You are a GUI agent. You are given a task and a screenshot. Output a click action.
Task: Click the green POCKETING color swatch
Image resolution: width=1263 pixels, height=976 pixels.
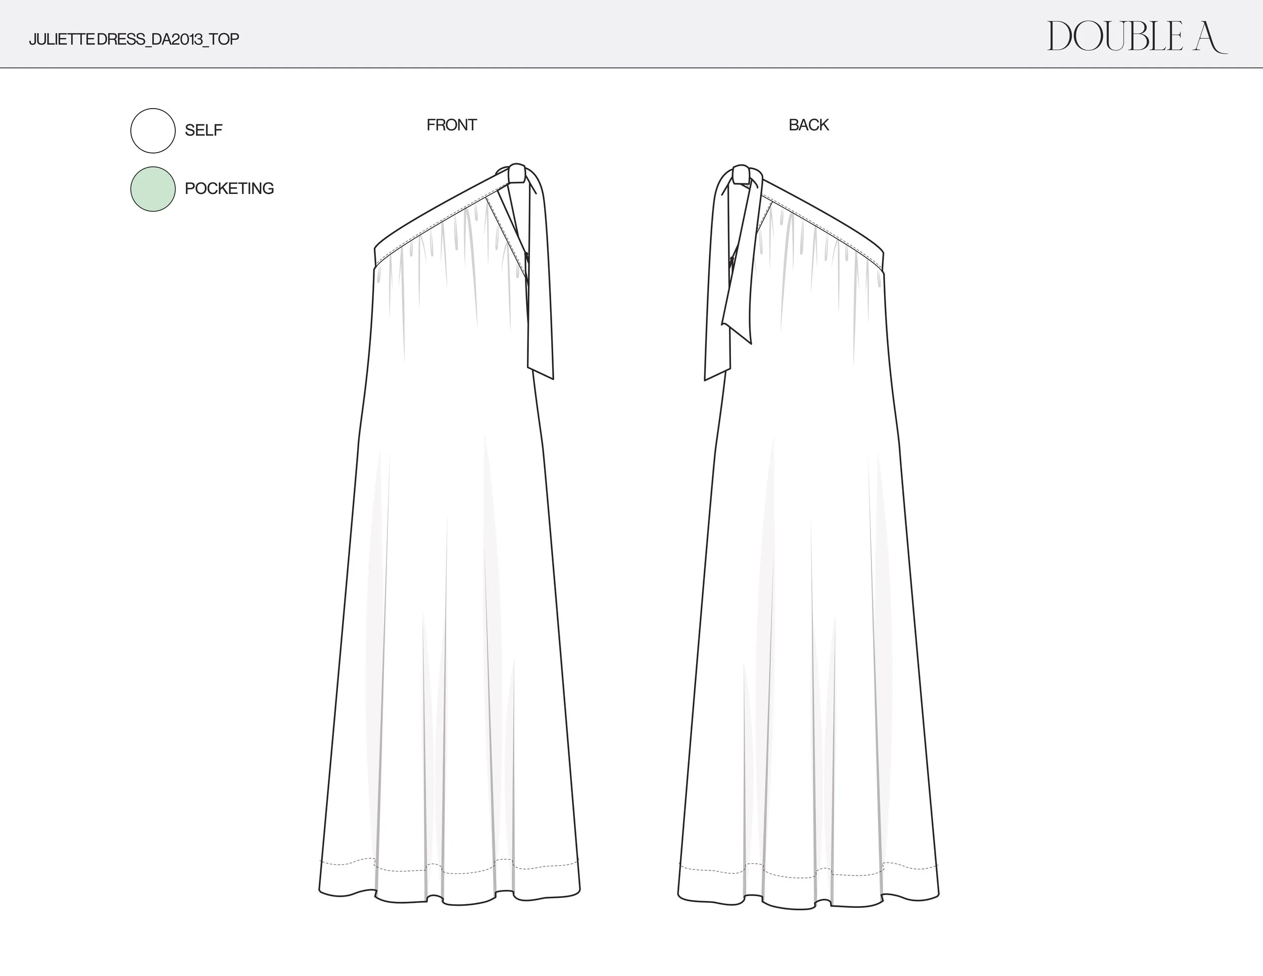coord(153,189)
